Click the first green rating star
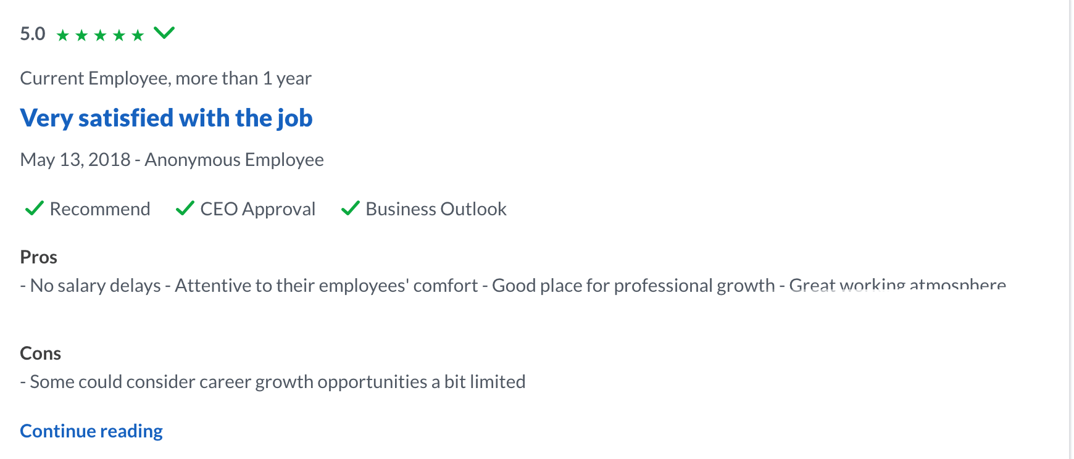The image size is (1074, 459). (x=62, y=35)
